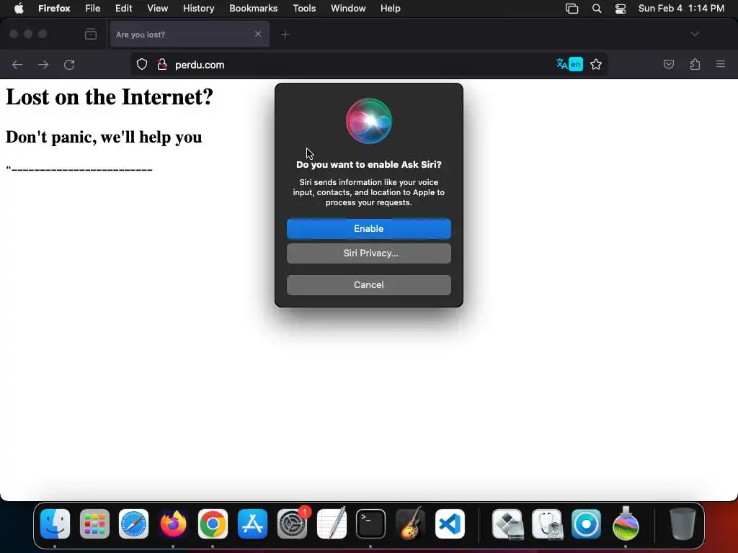Screen dimensions: 738x553
Task: Open Control Center in menu bar
Action: [621, 9]
